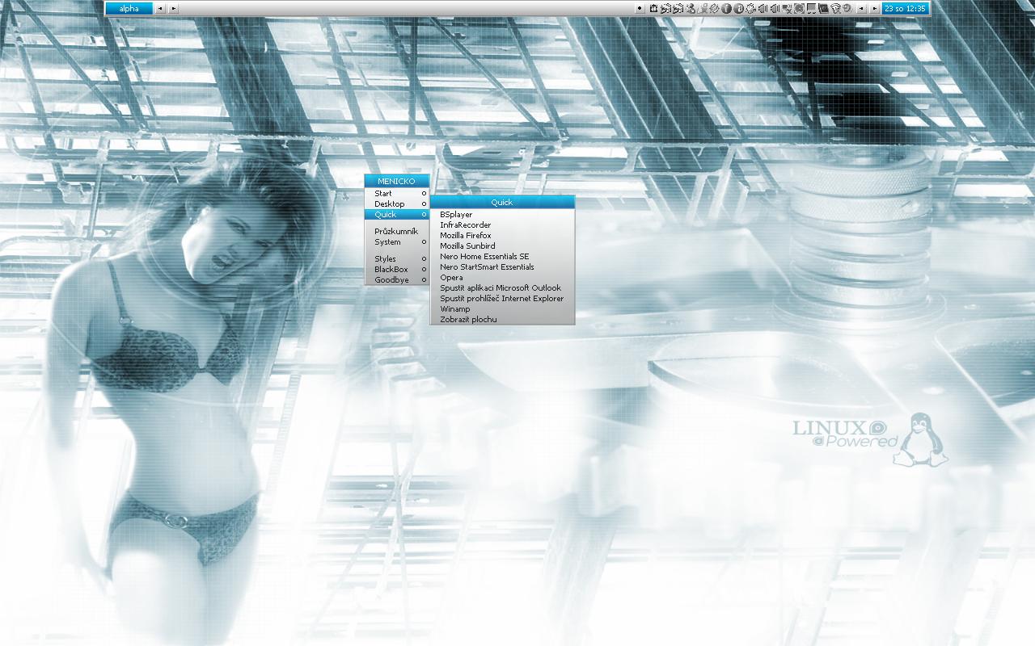Expand submenu bullet next to Start
The width and height of the screenshot is (1035, 646).
coord(424,194)
